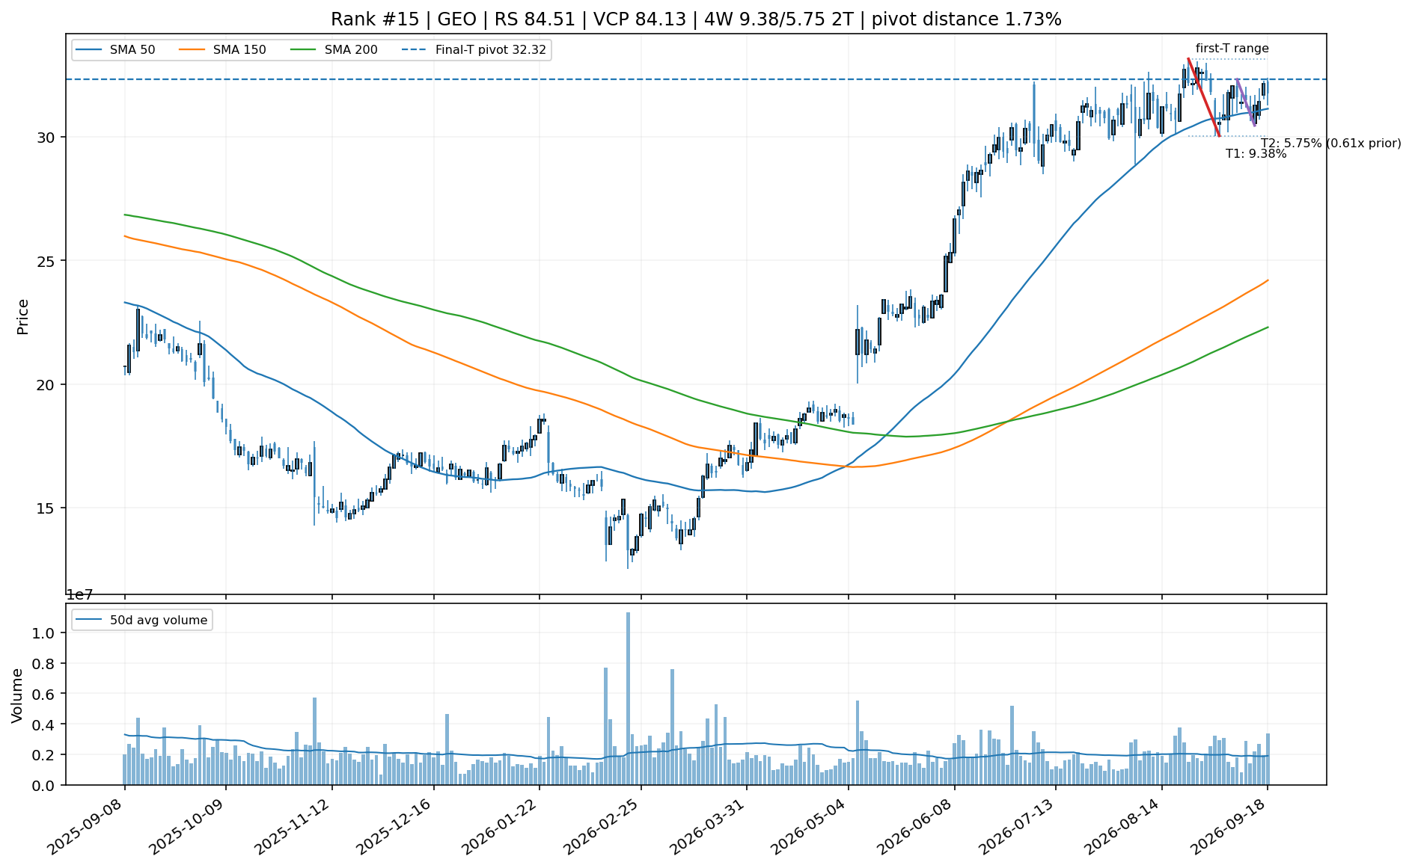Click the green line sample beside SMA 200
The image size is (1412, 868).
point(303,50)
